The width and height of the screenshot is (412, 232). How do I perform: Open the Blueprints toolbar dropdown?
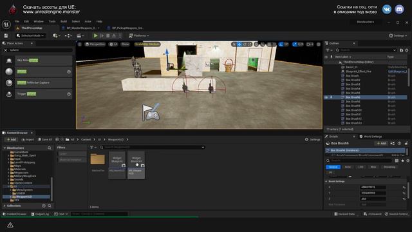coord(68,35)
